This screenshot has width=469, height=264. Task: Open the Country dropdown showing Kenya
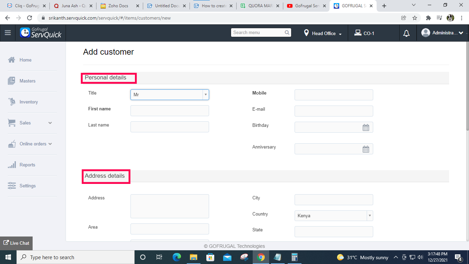coord(333,216)
